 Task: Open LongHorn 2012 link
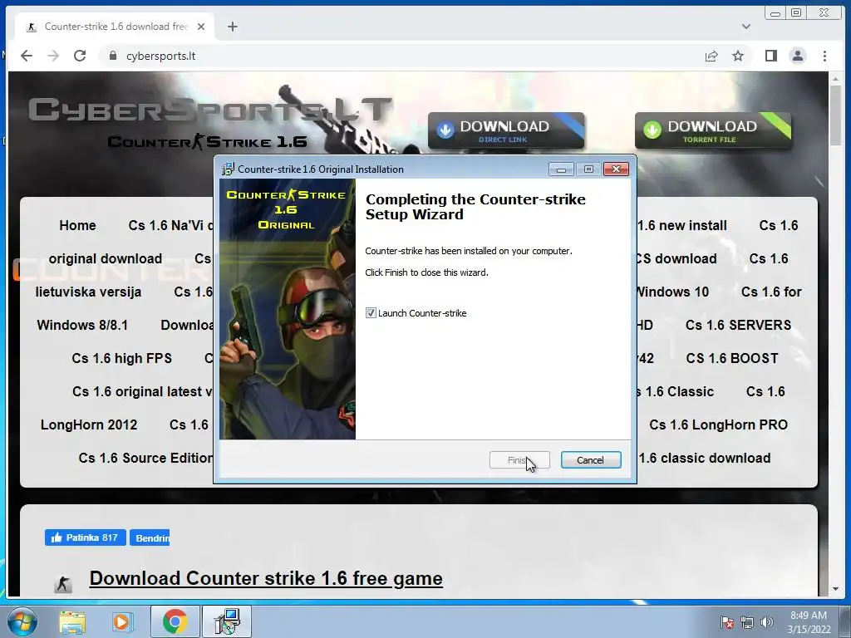(88, 425)
